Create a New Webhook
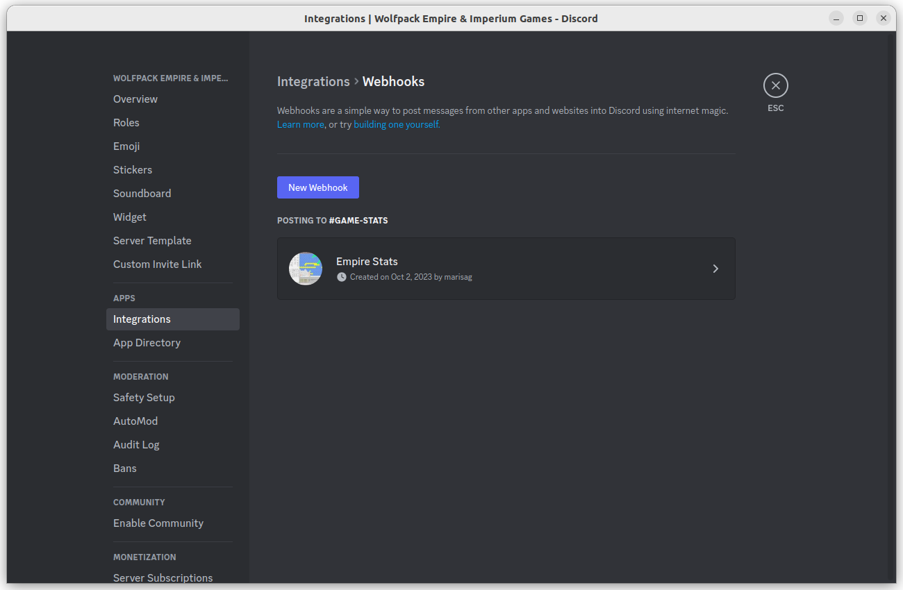The width and height of the screenshot is (903, 590). tap(318, 187)
